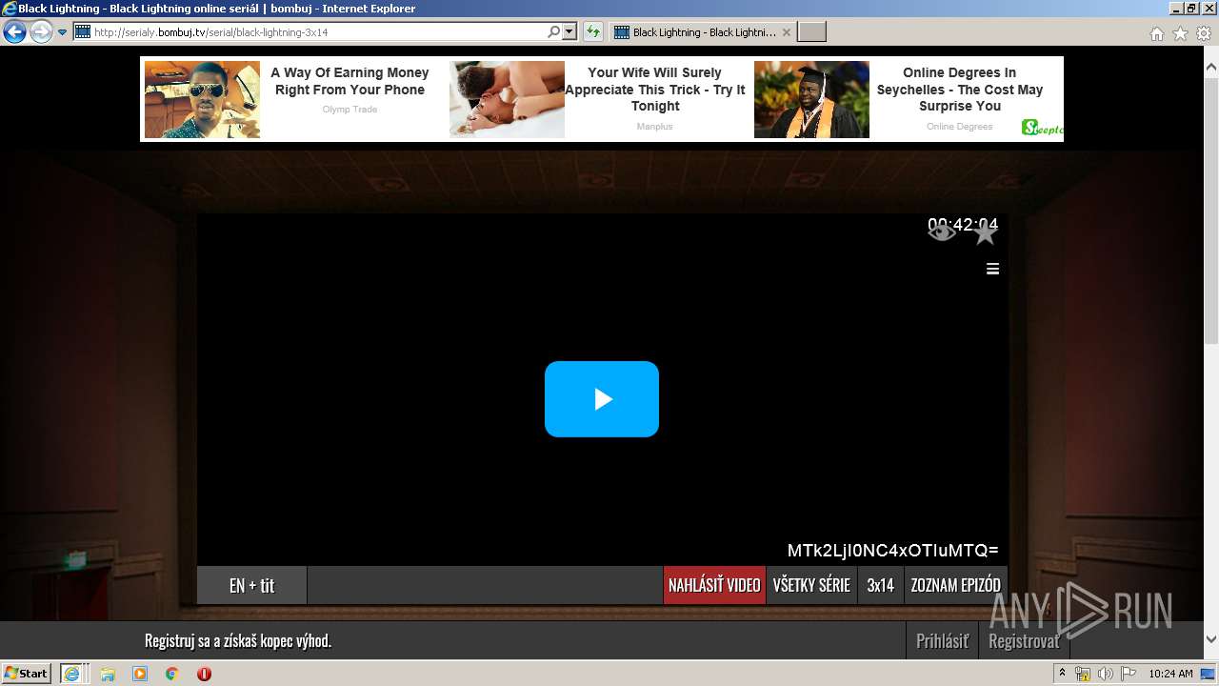
Task: Go back with browser Back button
Action: point(14,32)
